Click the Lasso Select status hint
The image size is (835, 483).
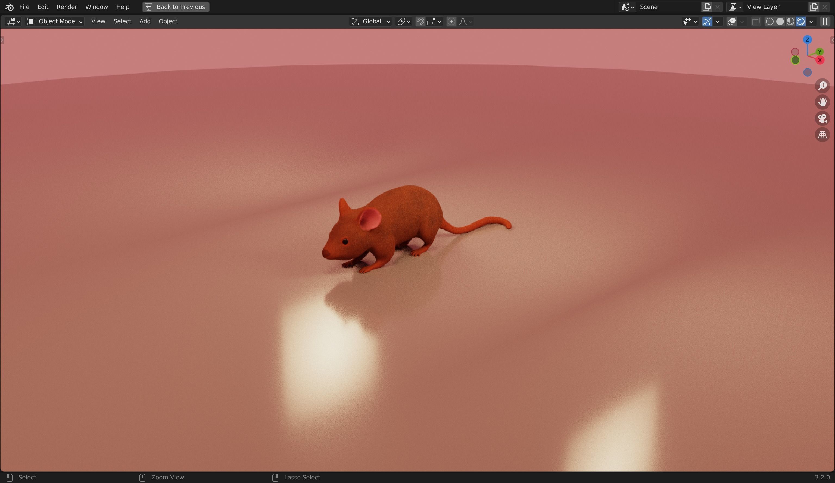[302, 477]
